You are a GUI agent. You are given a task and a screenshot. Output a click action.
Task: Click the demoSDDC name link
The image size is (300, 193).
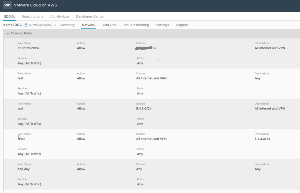(12, 25)
